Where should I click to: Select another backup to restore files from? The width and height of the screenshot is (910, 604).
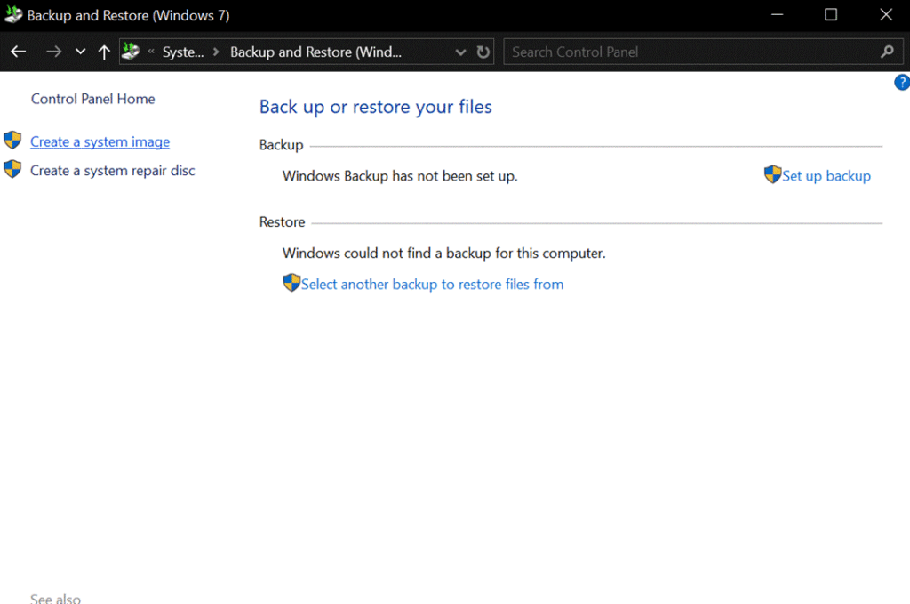433,284
